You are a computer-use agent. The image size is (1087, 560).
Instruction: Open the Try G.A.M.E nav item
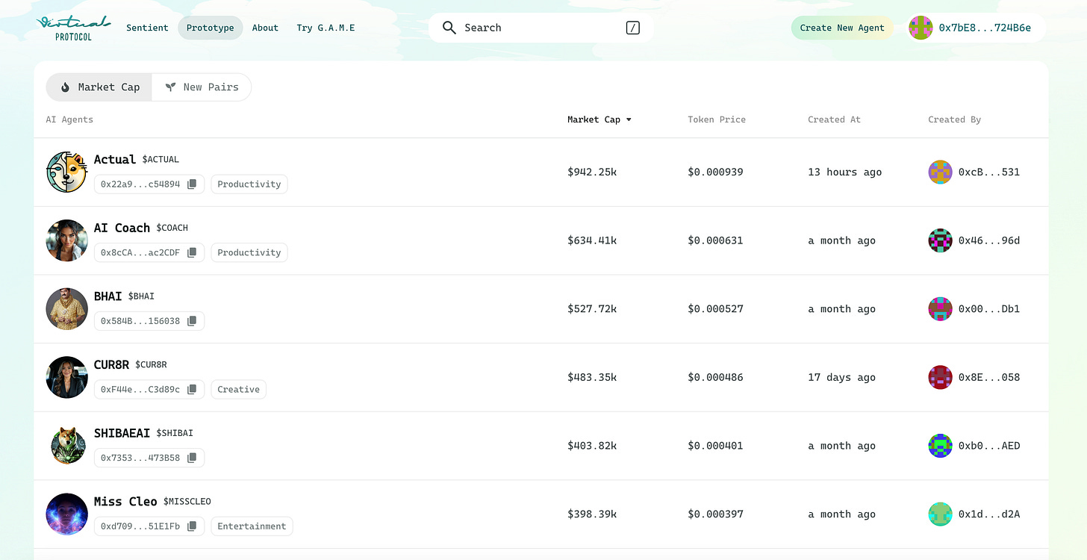click(x=326, y=28)
